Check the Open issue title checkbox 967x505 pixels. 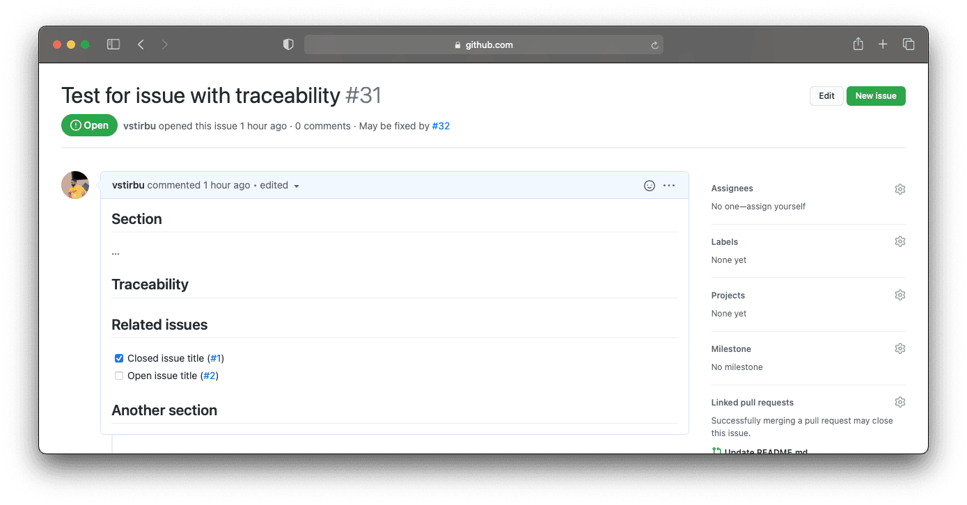[x=118, y=375]
